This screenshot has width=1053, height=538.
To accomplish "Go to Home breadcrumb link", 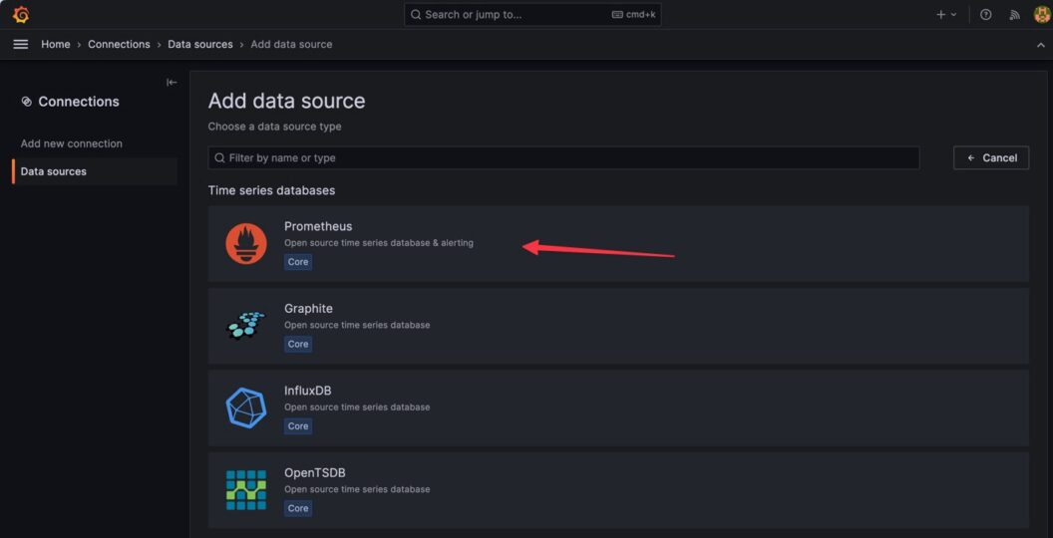I will [x=56, y=45].
